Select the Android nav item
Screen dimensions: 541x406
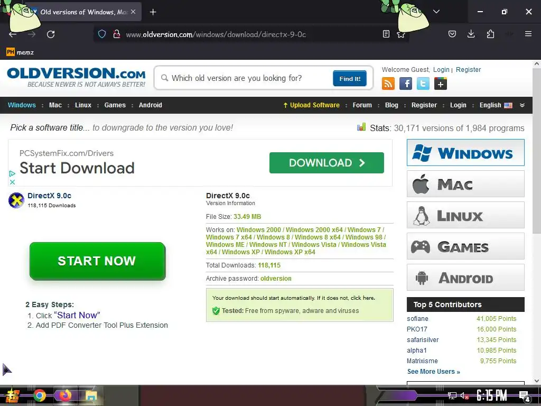click(x=150, y=105)
